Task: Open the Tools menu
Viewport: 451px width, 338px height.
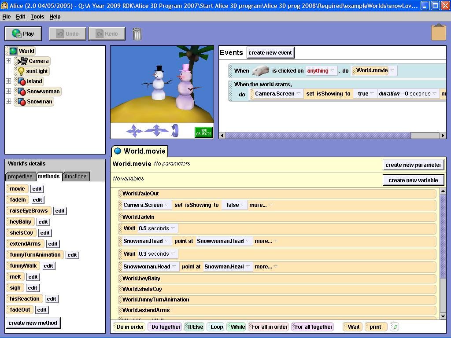Action: click(x=37, y=17)
